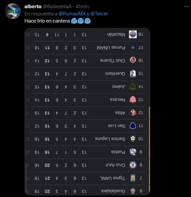Click the Club Tijuana team logo

click(133, 61)
